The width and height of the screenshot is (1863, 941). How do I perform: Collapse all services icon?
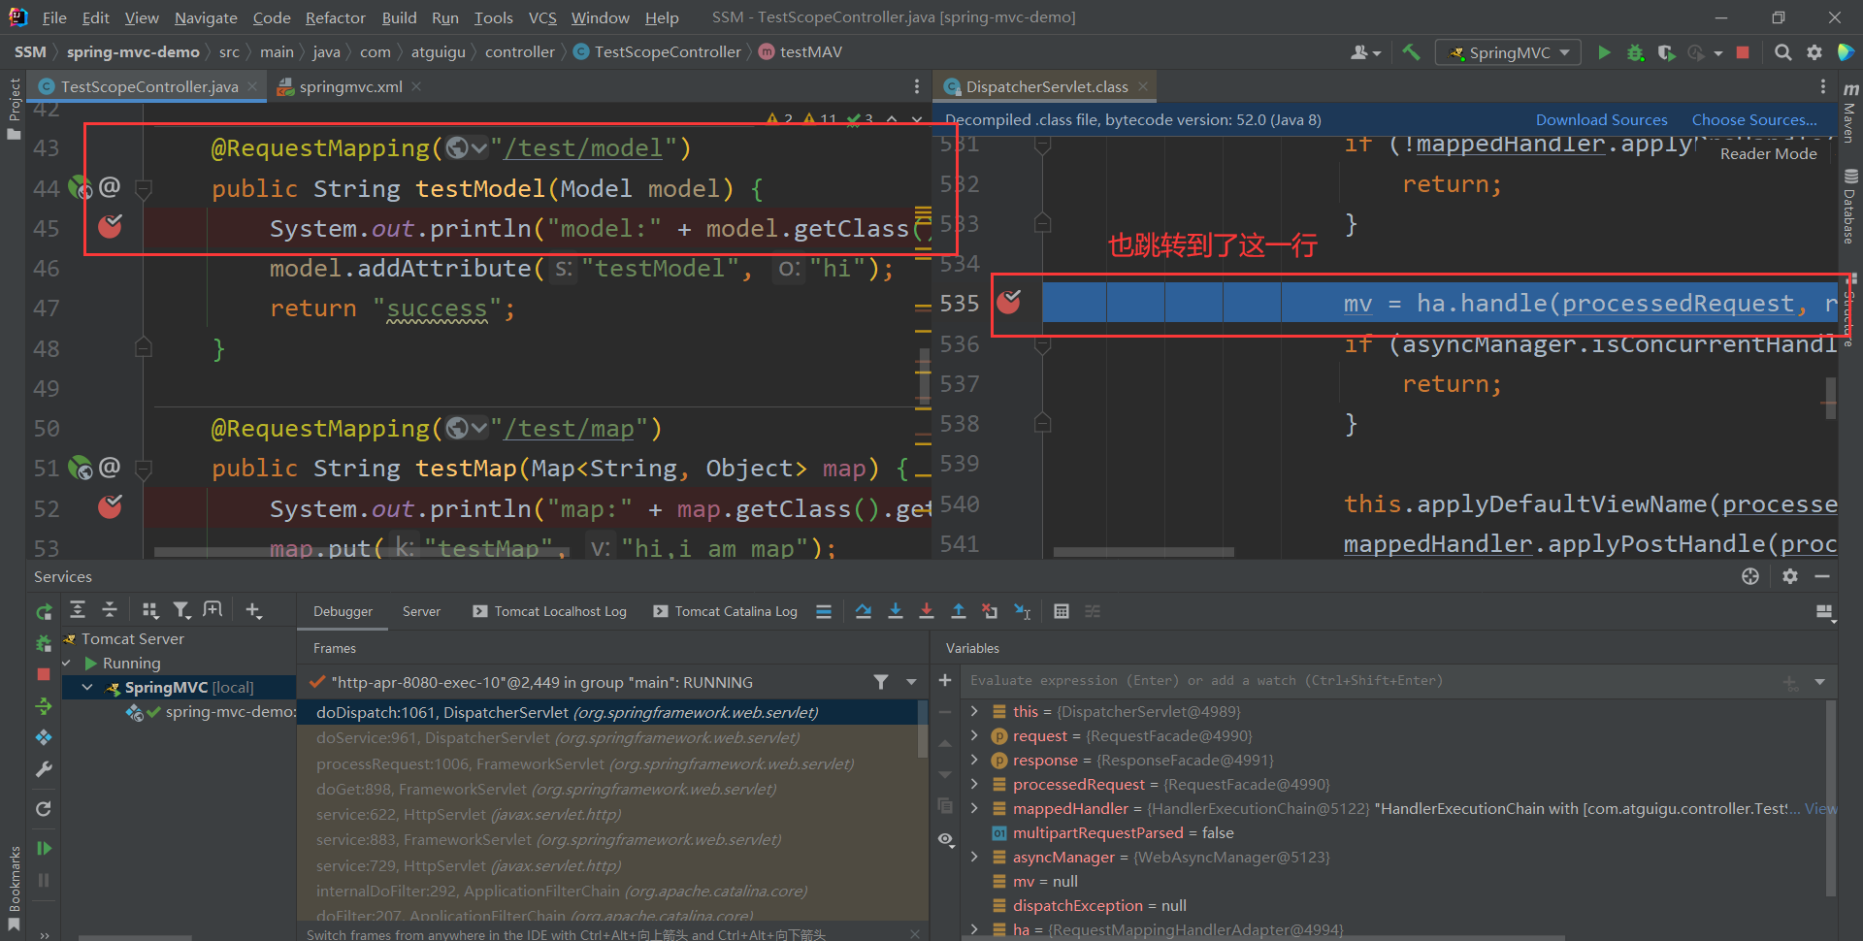click(110, 609)
